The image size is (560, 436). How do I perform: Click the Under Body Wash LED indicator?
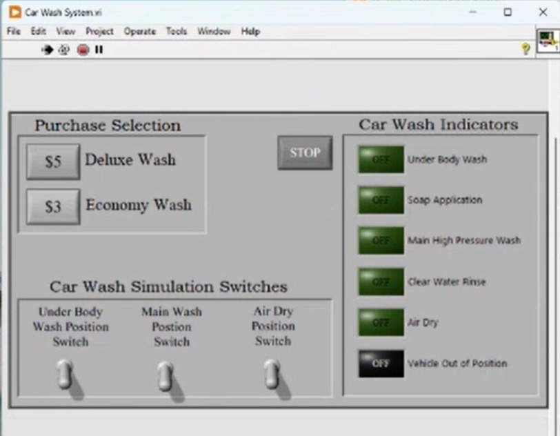(x=381, y=159)
